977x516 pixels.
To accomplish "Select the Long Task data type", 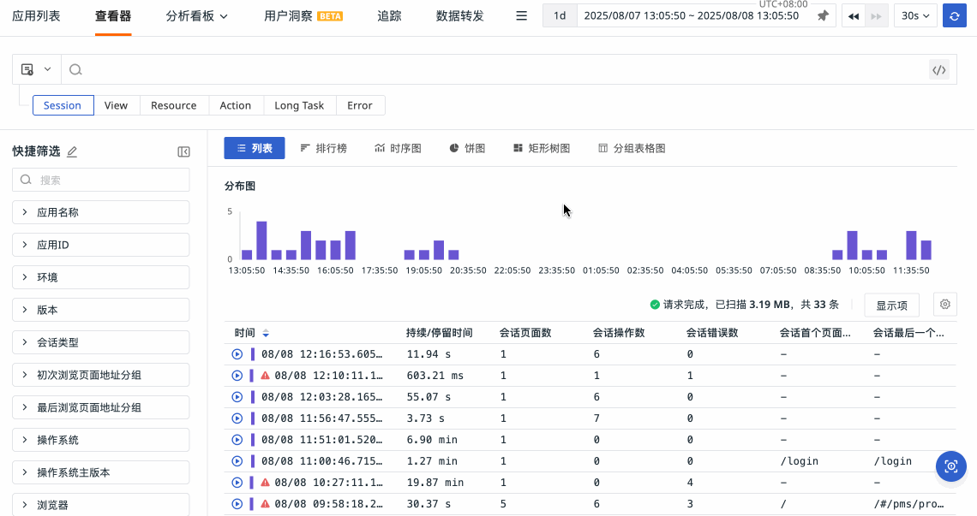I will point(299,105).
